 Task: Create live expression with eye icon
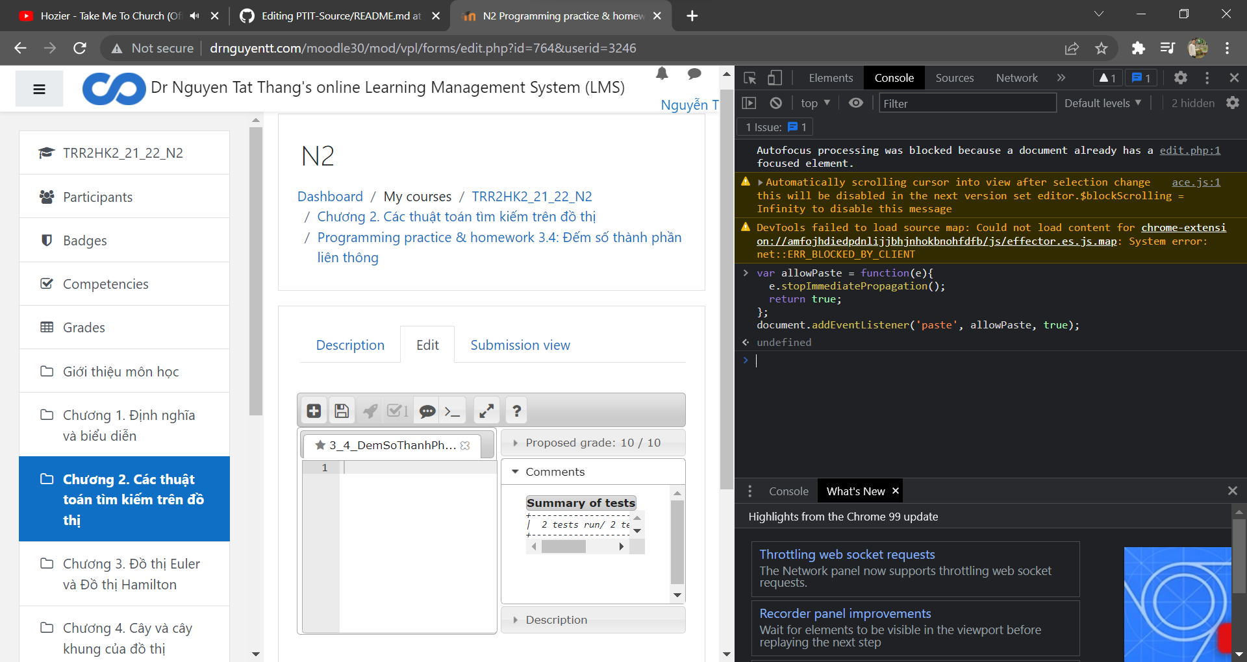pos(856,103)
